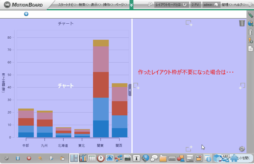Open the gear settings in right panel
Image resolution: width=254 pixels, height=164 pixels.
click(242, 149)
